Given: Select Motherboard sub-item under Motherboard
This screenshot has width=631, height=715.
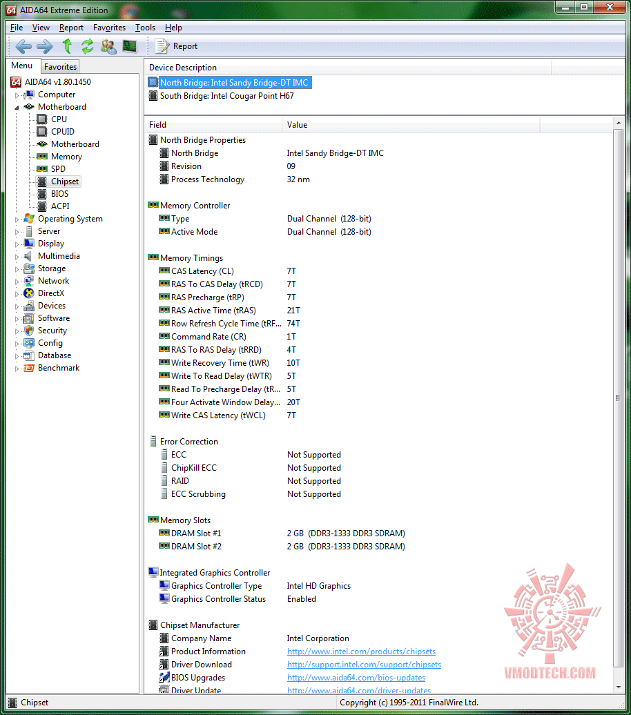Looking at the screenshot, I should (75, 144).
